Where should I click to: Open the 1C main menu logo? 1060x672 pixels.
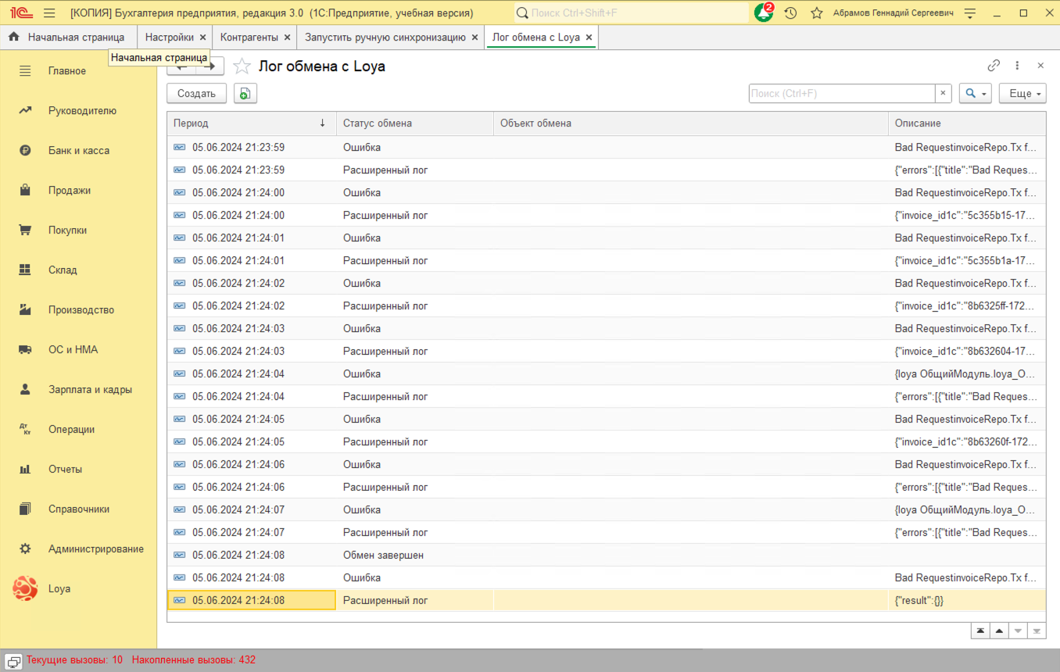point(20,13)
